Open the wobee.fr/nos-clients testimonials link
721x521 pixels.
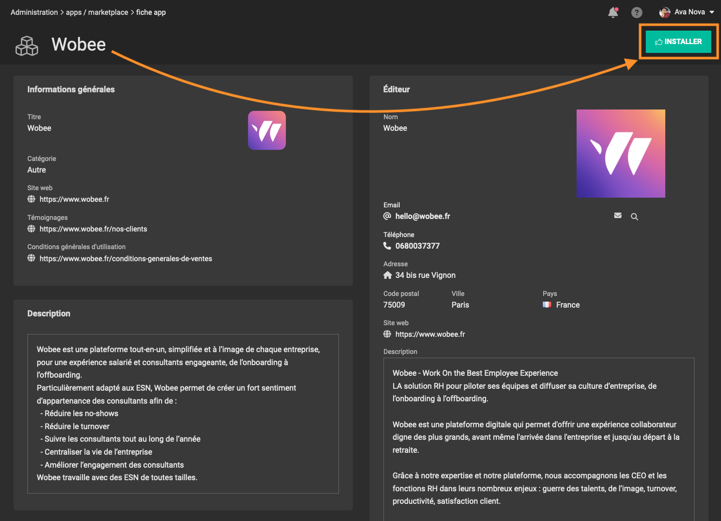coord(93,229)
